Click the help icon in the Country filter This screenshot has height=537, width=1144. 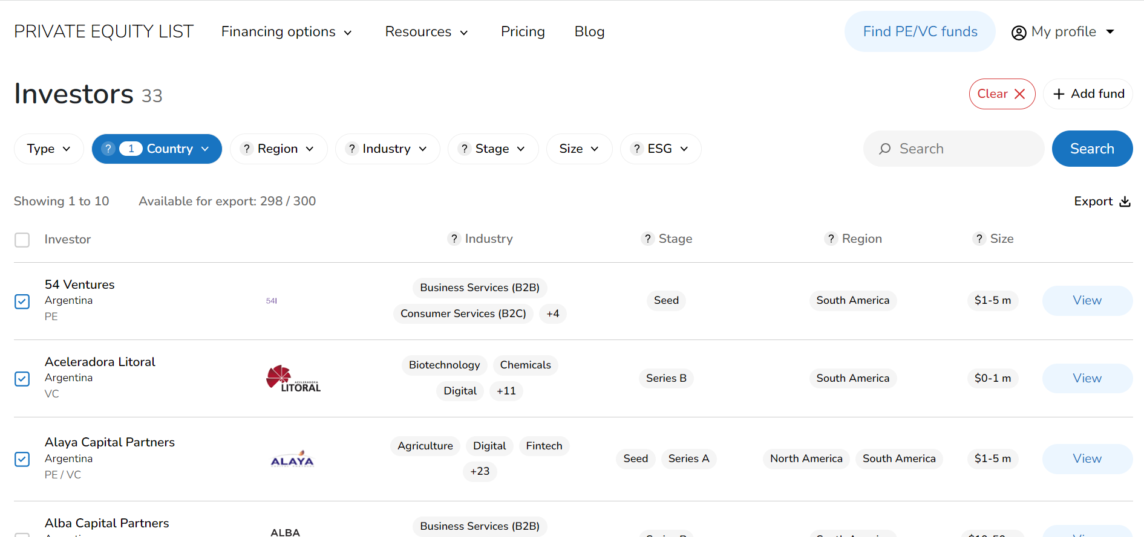(108, 149)
